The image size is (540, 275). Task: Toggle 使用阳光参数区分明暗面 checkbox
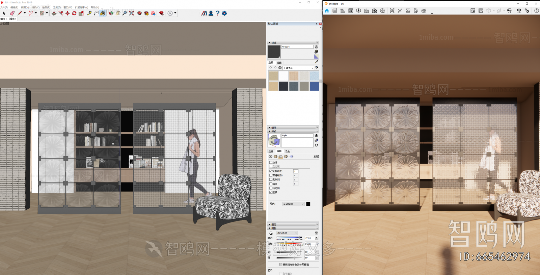point(281,265)
